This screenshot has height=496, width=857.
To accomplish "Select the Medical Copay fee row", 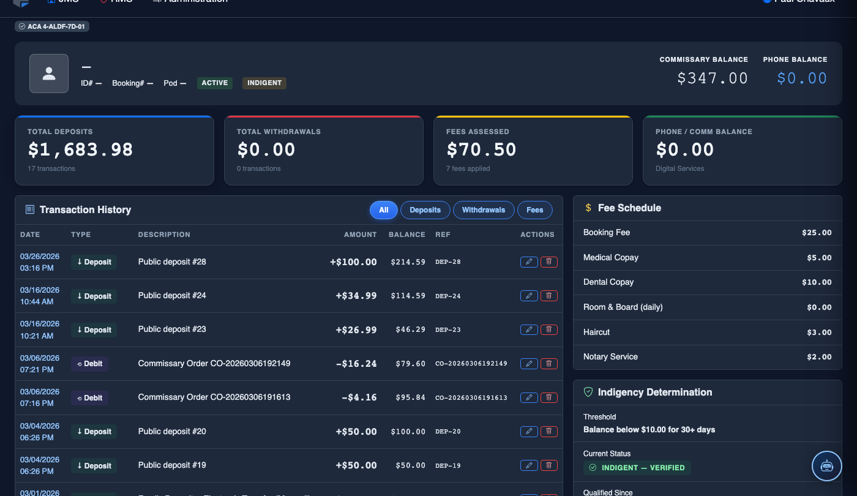I will 708,258.
